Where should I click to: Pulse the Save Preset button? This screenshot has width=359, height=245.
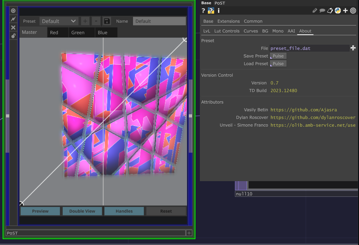[278, 56]
